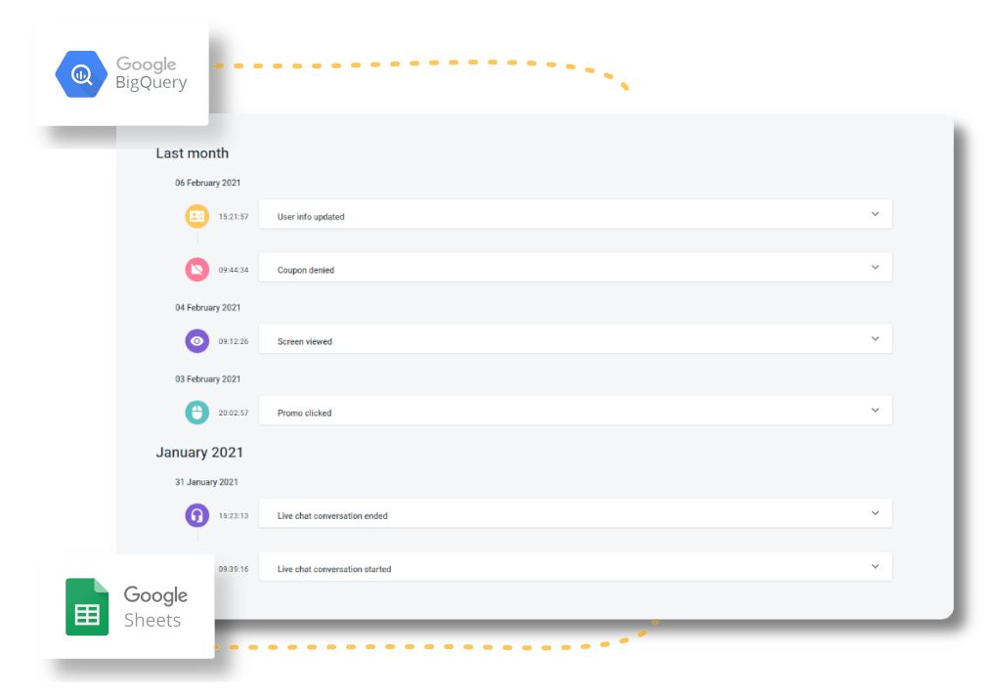Click the January 2021 section heading
This screenshot has width=995, height=699.
(198, 452)
